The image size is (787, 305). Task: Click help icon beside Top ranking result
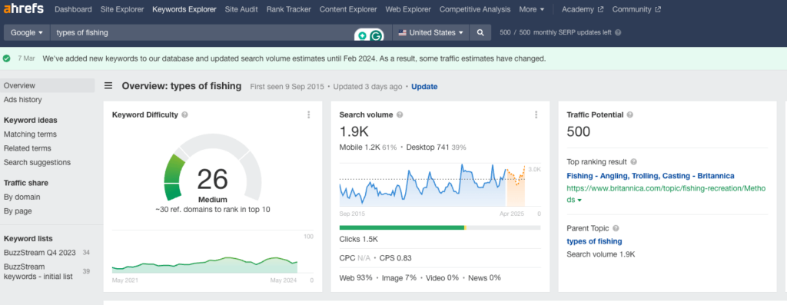(x=633, y=162)
